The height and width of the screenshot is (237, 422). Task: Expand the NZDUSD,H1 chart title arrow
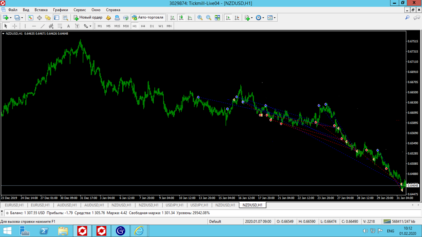pos(3,33)
